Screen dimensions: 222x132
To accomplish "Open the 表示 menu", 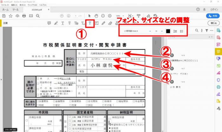I will [x=23, y=5].
